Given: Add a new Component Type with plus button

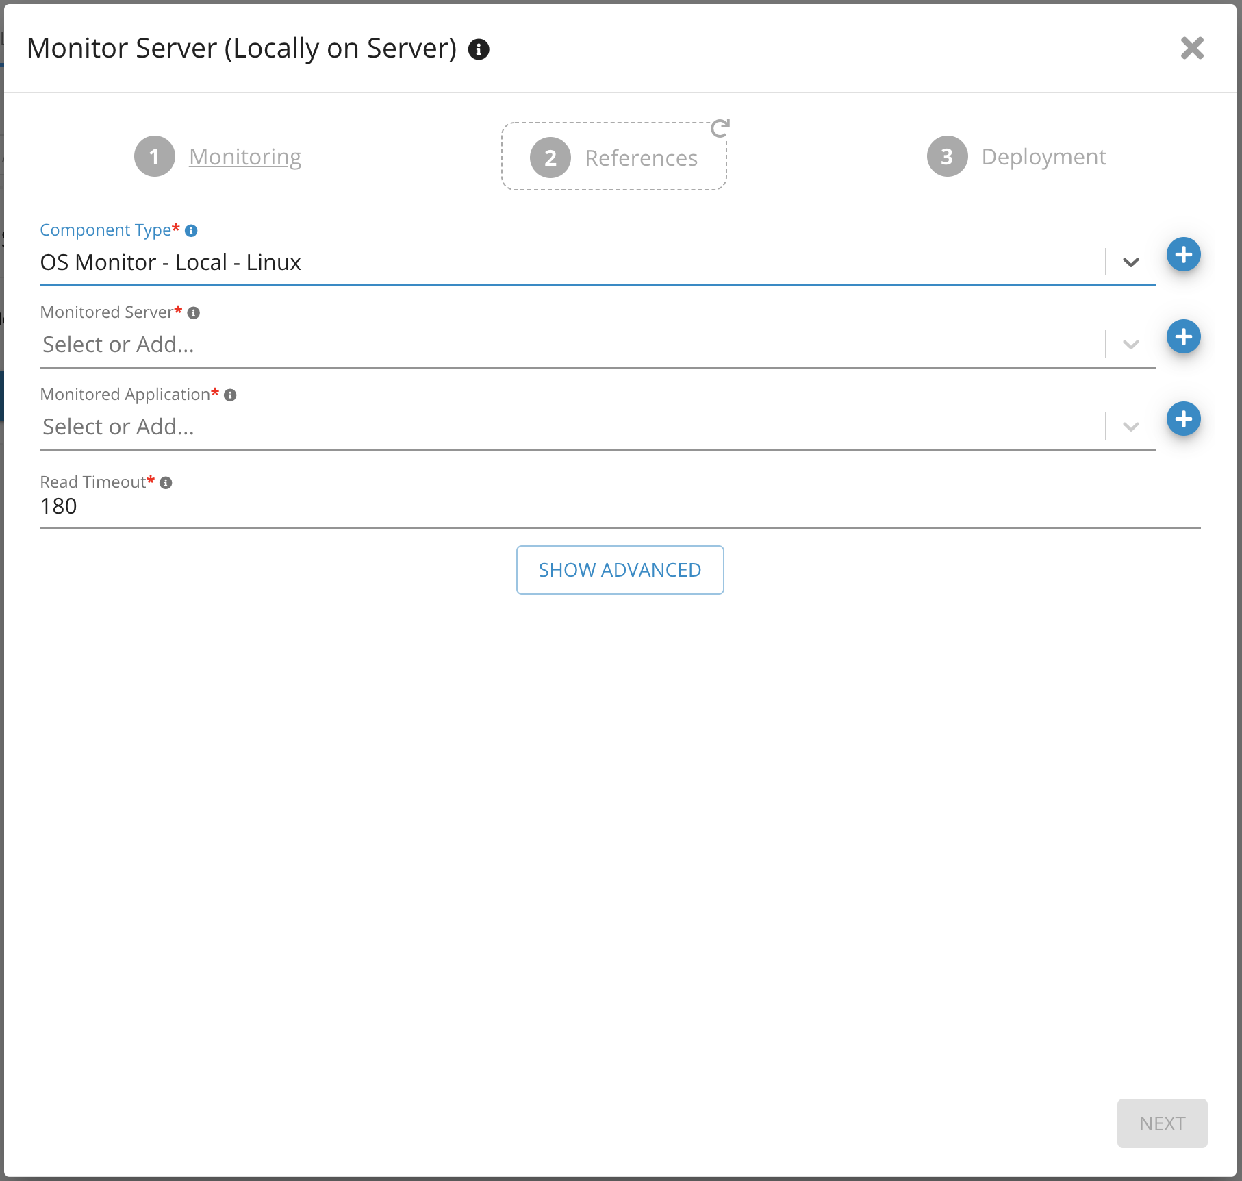Looking at the screenshot, I should (x=1183, y=255).
